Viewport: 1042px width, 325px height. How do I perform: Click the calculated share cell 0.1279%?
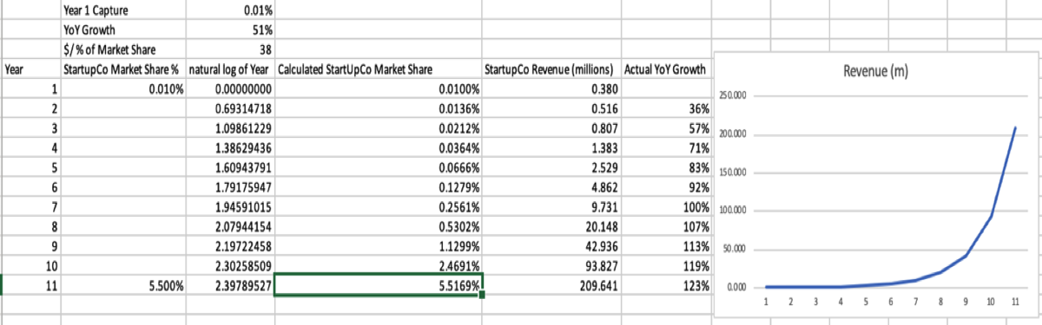click(x=378, y=187)
